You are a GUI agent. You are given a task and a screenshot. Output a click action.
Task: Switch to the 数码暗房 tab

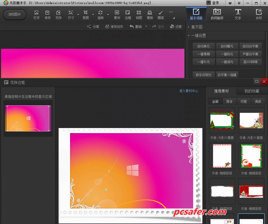[217, 14]
